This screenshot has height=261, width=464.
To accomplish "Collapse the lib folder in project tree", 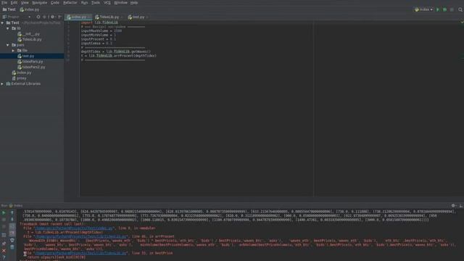I will 8,28.
